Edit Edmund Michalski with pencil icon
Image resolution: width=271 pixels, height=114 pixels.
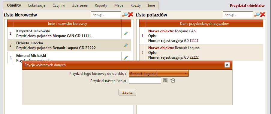coord(126,57)
